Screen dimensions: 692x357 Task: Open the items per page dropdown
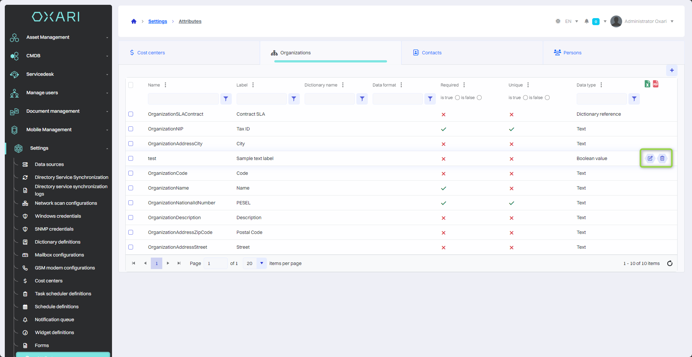point(261,263)
